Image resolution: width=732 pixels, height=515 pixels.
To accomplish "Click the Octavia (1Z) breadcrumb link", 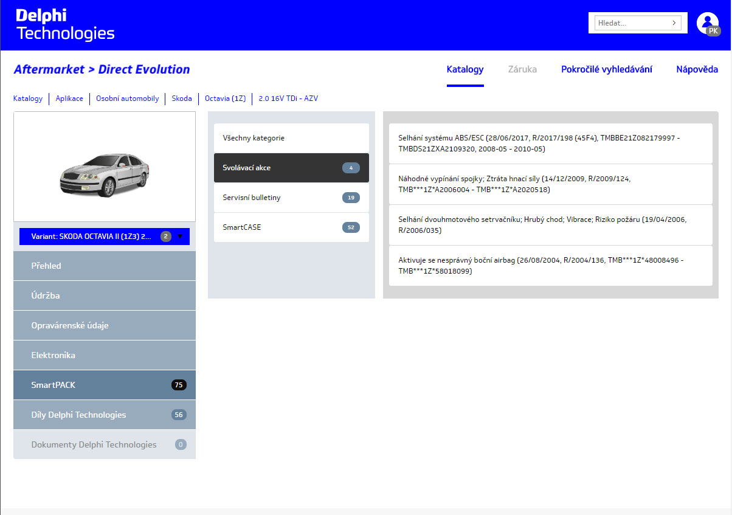I will pyautogui.click(x=225, y=99).
